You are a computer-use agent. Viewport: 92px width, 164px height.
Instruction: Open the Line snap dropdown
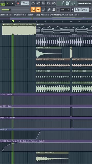point(65,10)
